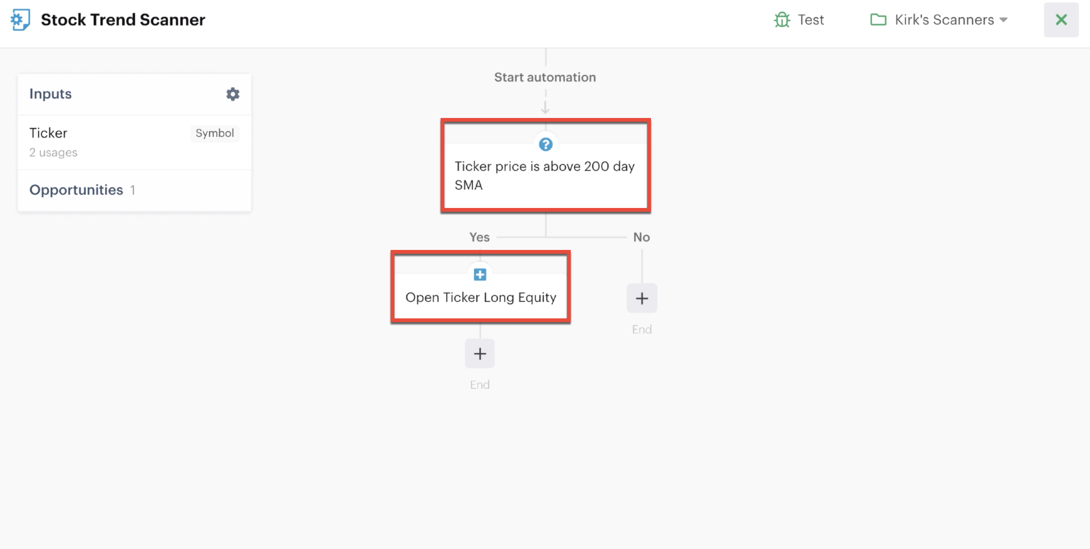
Task: Click the Symbol type badge
Action: [x=215, y=133]
